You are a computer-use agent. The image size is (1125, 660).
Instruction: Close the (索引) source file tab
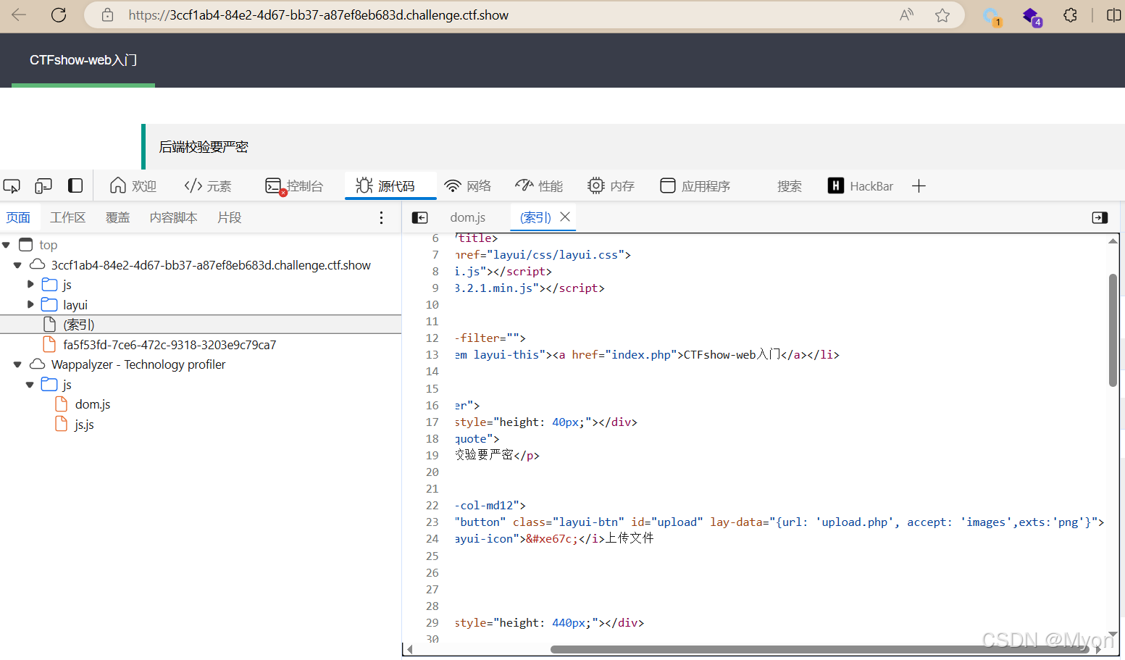coord(566,217)
